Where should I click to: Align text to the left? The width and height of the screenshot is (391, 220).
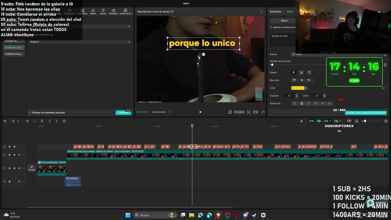295,104
